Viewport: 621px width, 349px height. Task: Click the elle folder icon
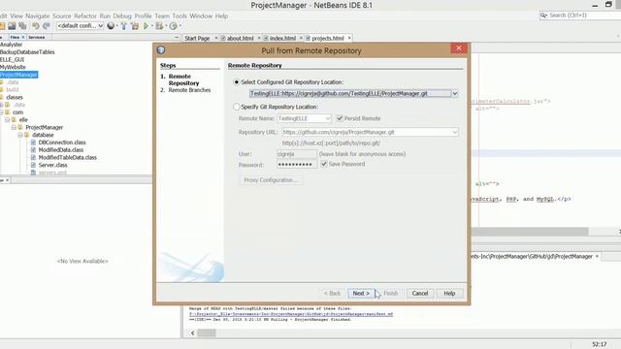click(14, 120)
